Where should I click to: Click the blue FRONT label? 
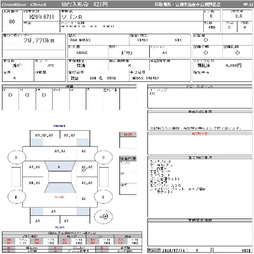[x=60, y=126]
